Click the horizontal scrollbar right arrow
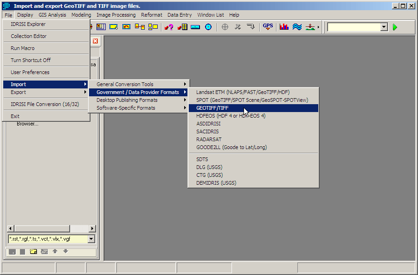The image size is (418, 275). coord(92,228)
